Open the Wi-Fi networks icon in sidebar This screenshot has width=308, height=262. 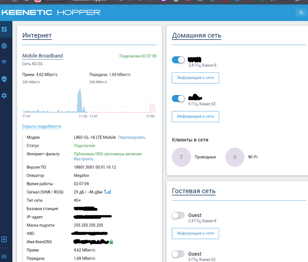point(4,62)
